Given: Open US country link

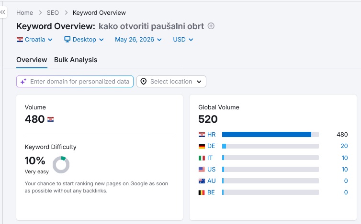Looking at the screenshot, I should [x=211, y=170].
